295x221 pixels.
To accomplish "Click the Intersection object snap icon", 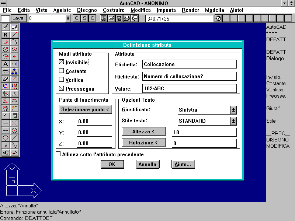I will [x=14, y=123].
